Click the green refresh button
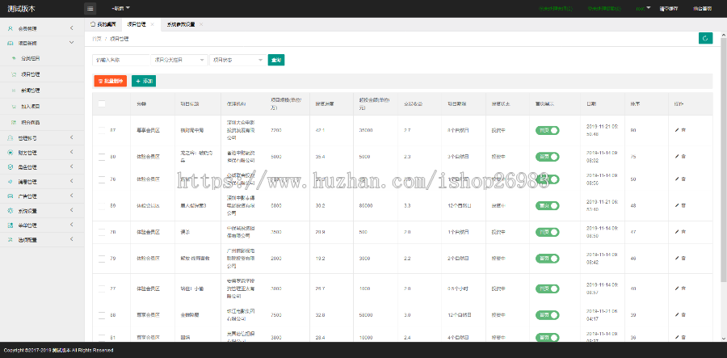Screen dimensions: 727x358 (x=705, y=38)
